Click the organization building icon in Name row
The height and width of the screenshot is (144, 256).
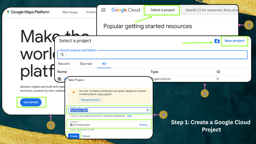coord(60,79)
